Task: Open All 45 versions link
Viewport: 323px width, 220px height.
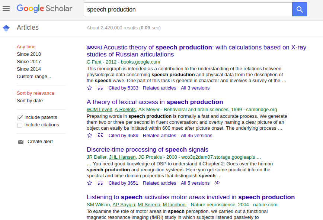Action: 196,135
